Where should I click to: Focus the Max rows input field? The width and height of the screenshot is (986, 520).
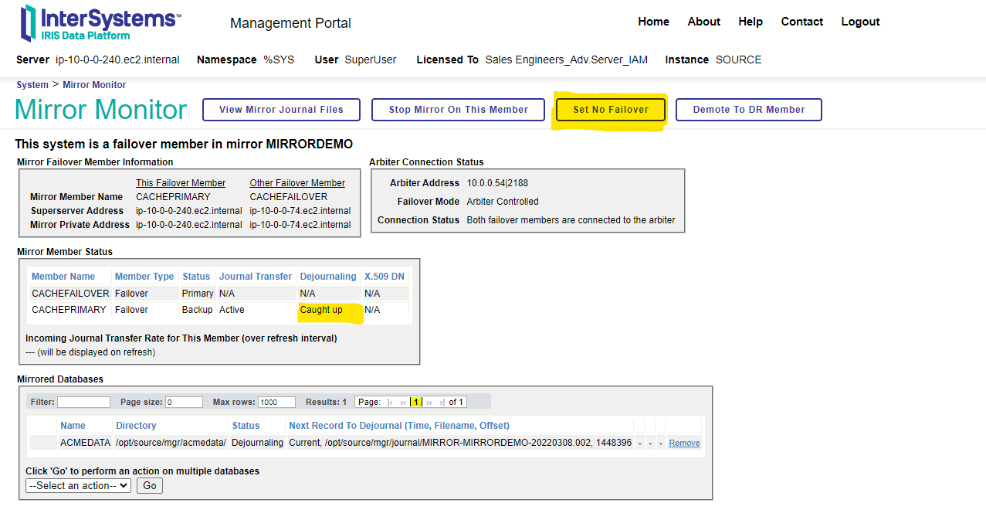coord(276,403)
